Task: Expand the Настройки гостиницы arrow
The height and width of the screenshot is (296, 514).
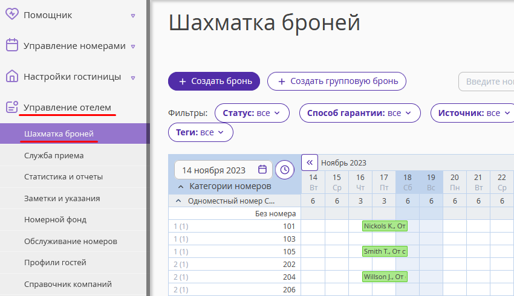Action: pyautogui.click(x=133, y=77)
